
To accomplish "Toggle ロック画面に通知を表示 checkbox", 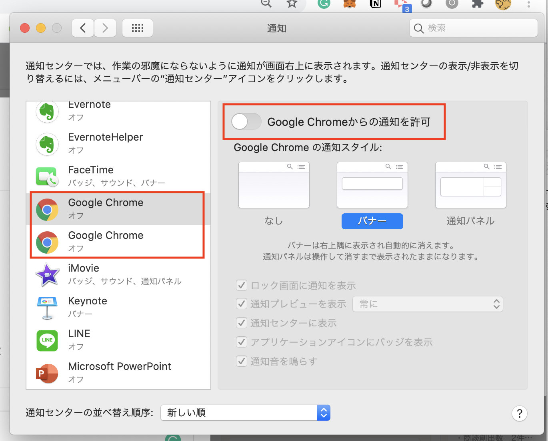I will [242, 285].
